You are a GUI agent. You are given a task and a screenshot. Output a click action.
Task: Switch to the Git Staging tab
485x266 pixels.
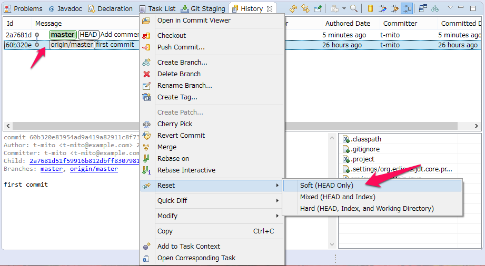[x=203, y=8]
